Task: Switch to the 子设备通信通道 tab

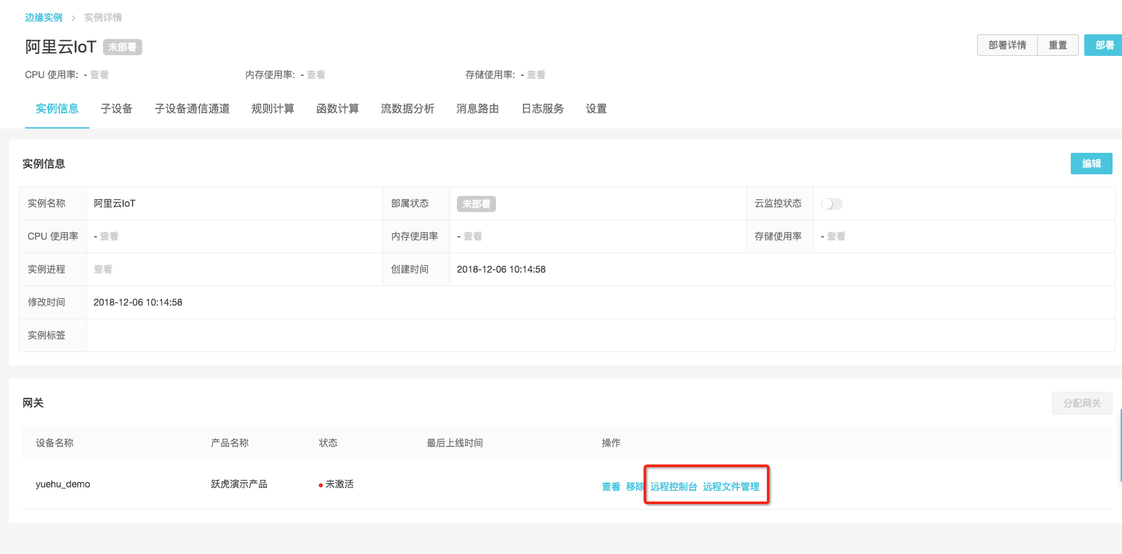Action: click(192, 108)
